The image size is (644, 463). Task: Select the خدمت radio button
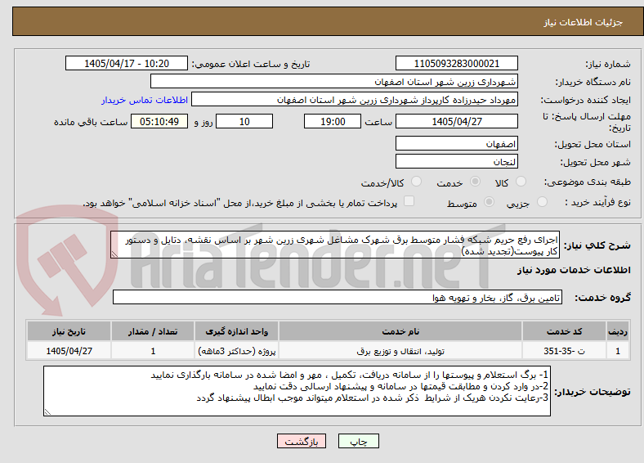coord(475,182)
